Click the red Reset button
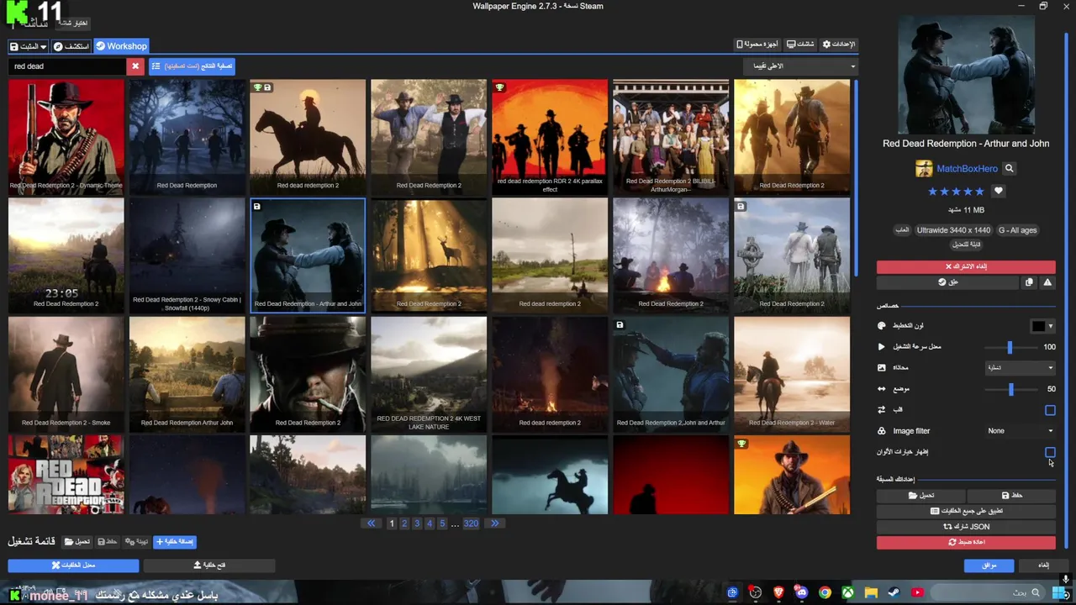1076x605 pixels. (966, 543)
